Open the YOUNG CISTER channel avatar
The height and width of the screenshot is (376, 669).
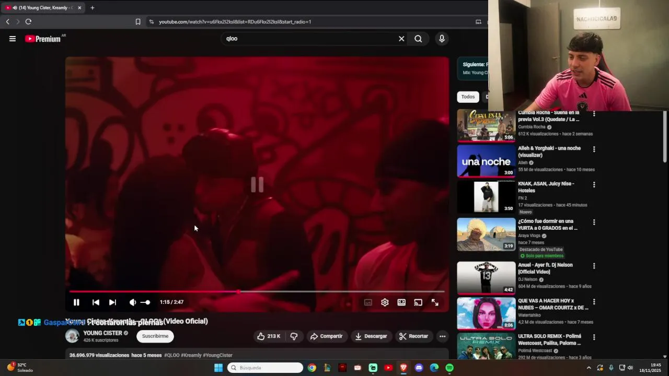coord(72,336)
